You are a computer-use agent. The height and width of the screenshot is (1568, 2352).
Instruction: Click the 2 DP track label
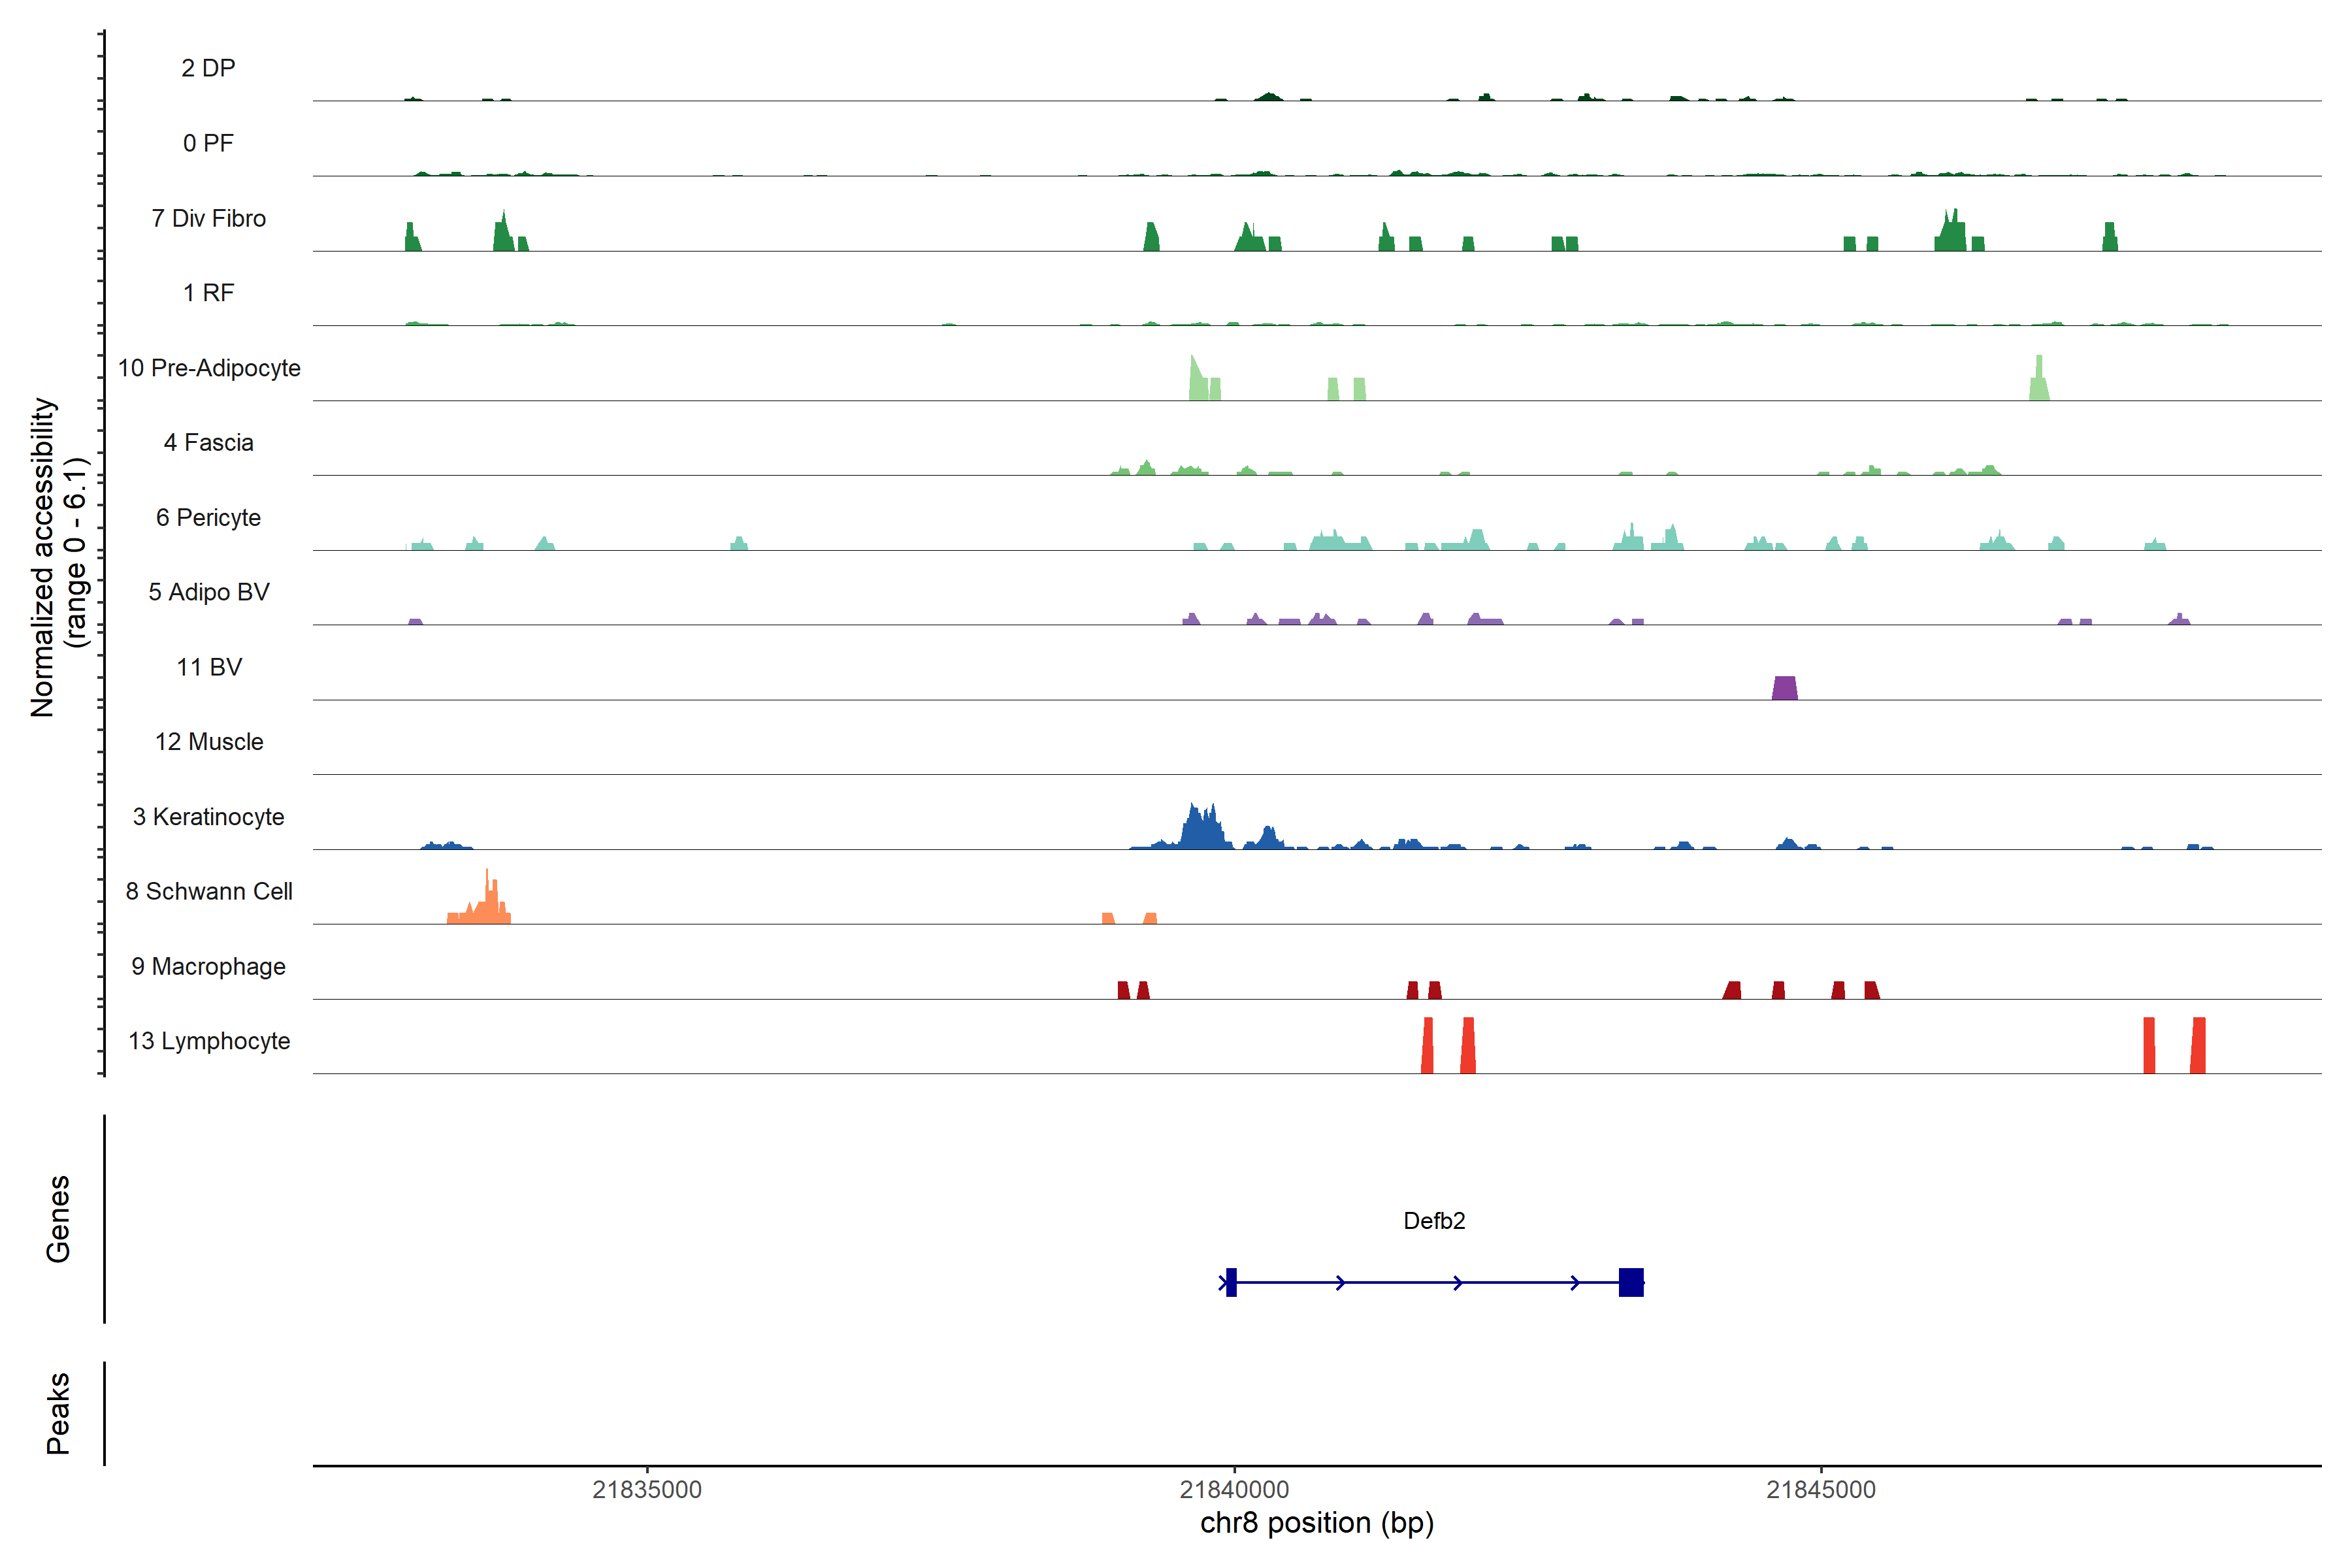pos(209,68)
